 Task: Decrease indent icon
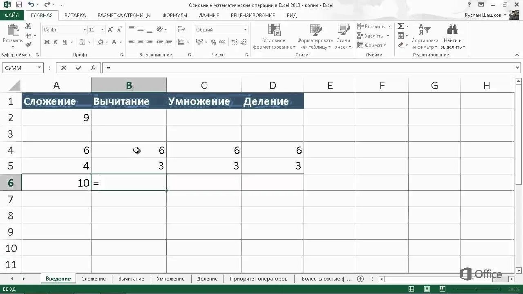point(160,42)
